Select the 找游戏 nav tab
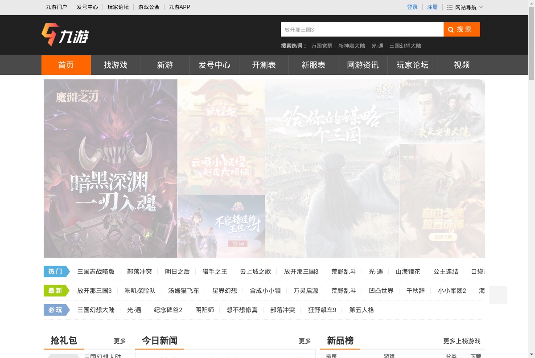 (x=115, y=65)
